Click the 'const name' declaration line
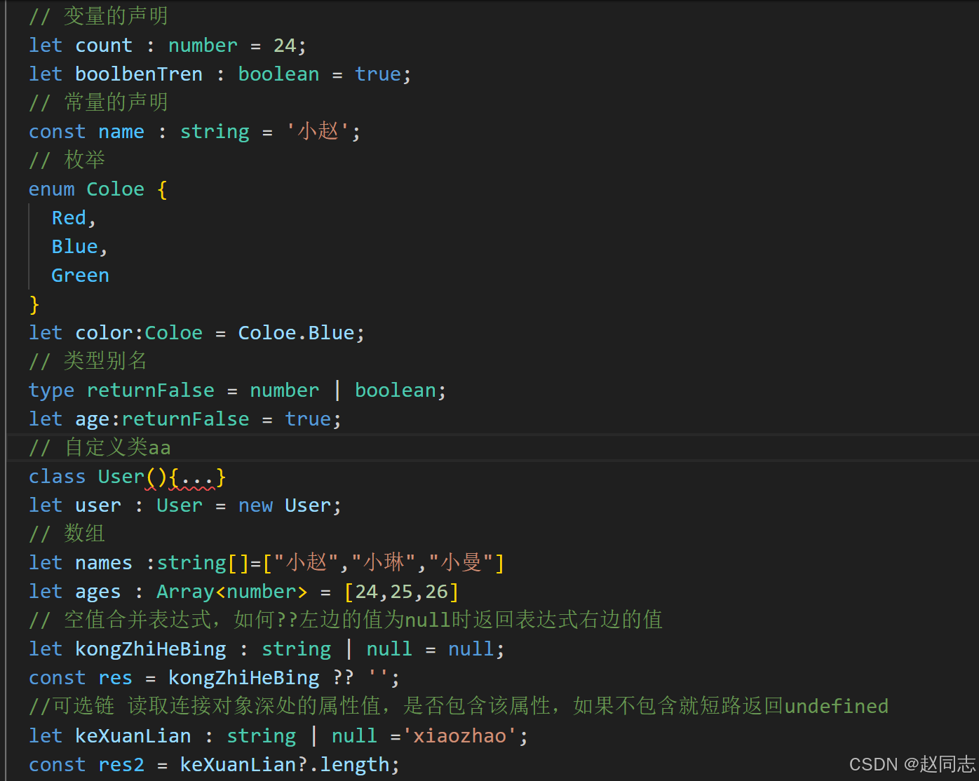Screen dimensions: 979x781 coord(194,132)
